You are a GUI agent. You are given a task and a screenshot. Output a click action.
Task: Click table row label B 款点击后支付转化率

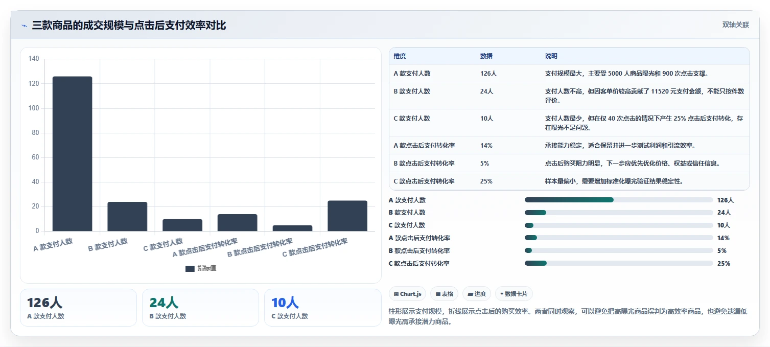click(x=424, y=164)
